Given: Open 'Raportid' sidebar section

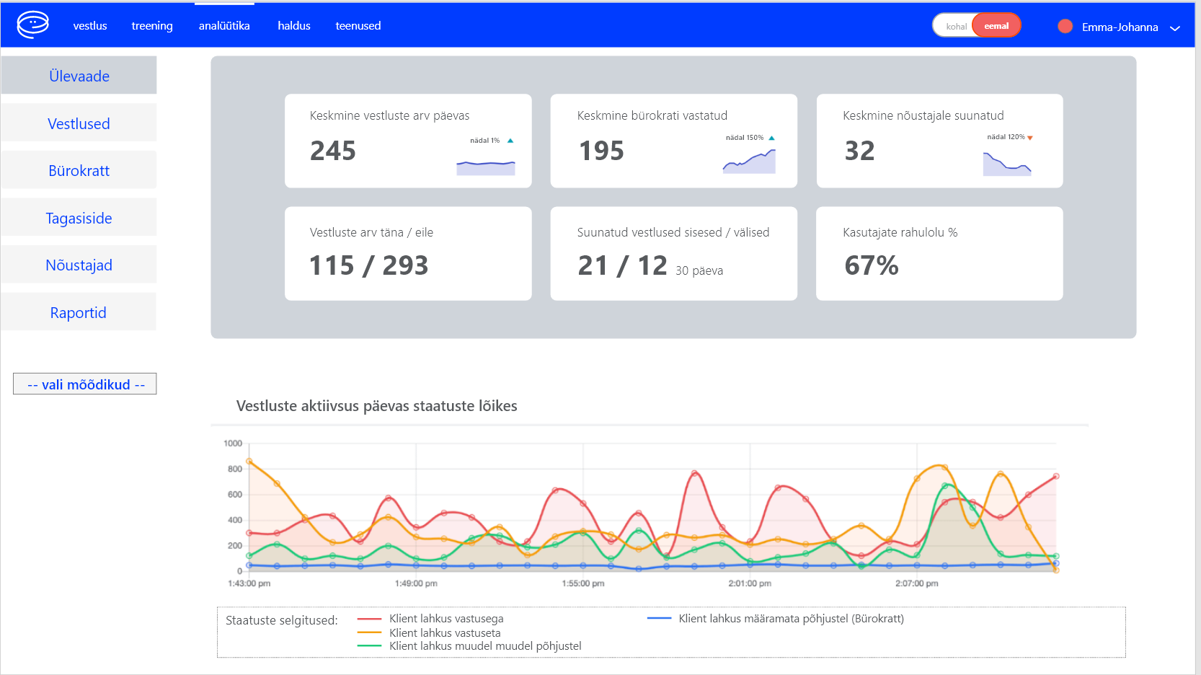Looking at the screenshot, I should pyautogui.click(x=79, y=312).
